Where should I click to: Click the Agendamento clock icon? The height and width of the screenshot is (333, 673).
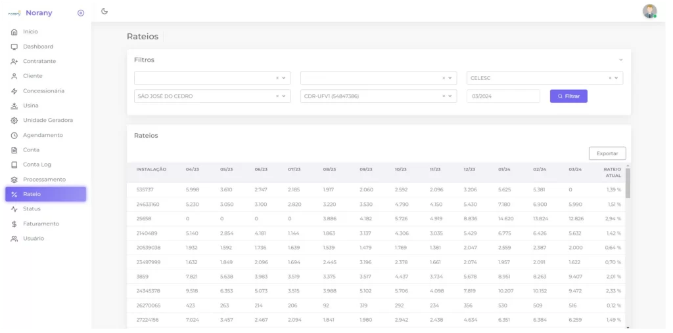(x=14, y=135)
